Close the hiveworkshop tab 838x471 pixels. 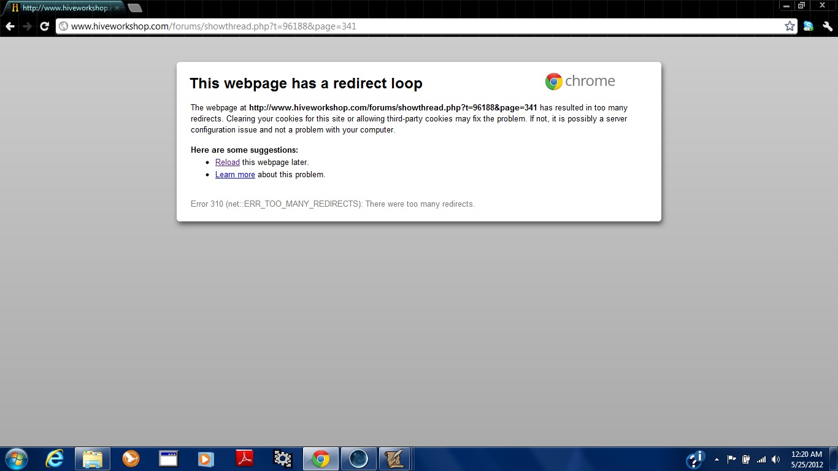click(117, 8)
